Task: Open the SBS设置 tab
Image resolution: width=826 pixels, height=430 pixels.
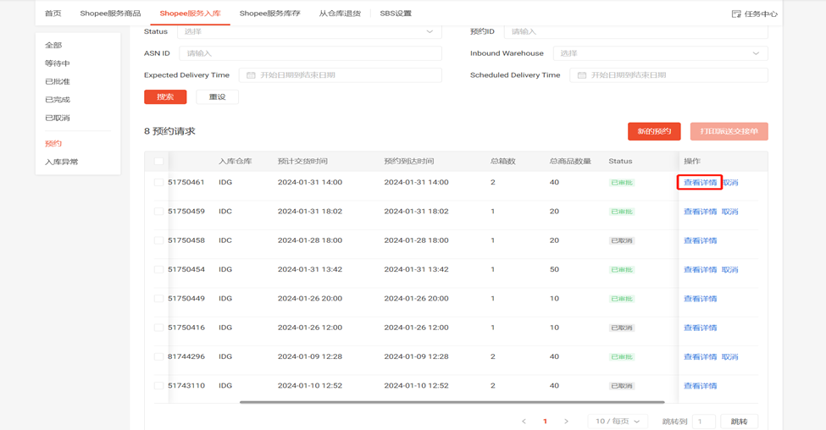Action: tap(396, 14)
